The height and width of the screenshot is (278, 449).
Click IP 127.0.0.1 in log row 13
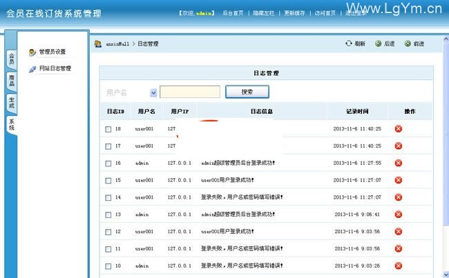tap(180, 215)
